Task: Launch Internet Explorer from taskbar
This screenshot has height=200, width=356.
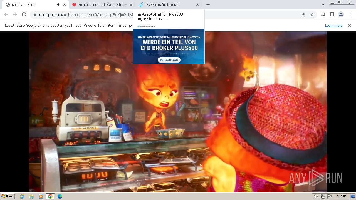Action: click(22, 196)
